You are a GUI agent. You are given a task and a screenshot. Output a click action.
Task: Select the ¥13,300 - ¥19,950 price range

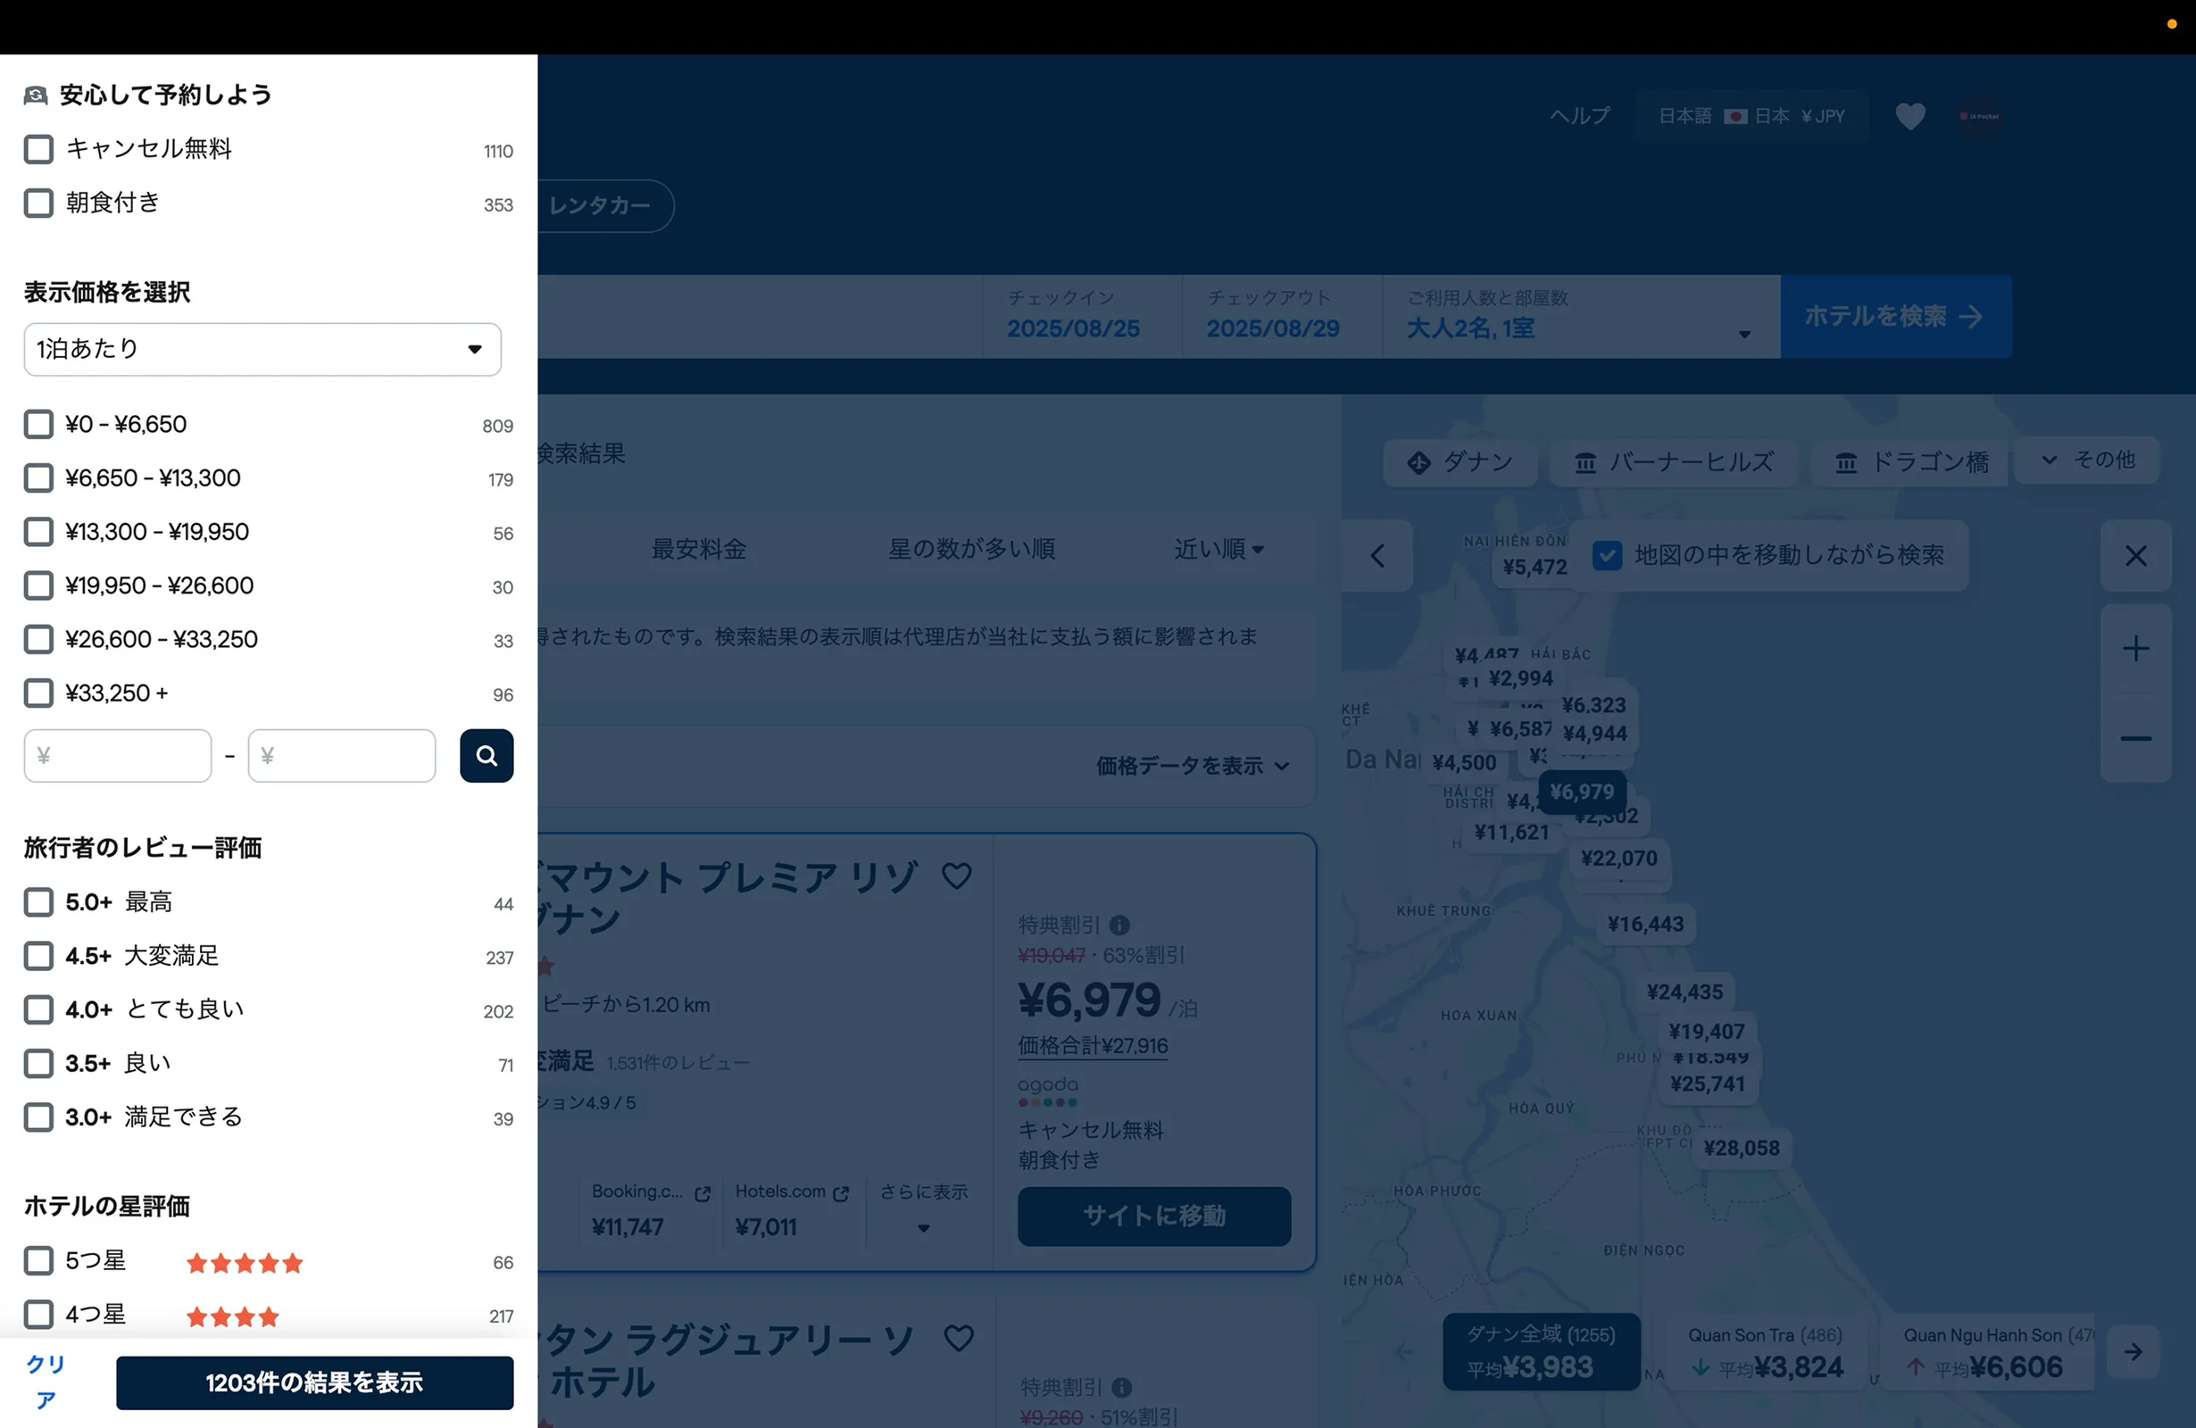coord(37,531)
